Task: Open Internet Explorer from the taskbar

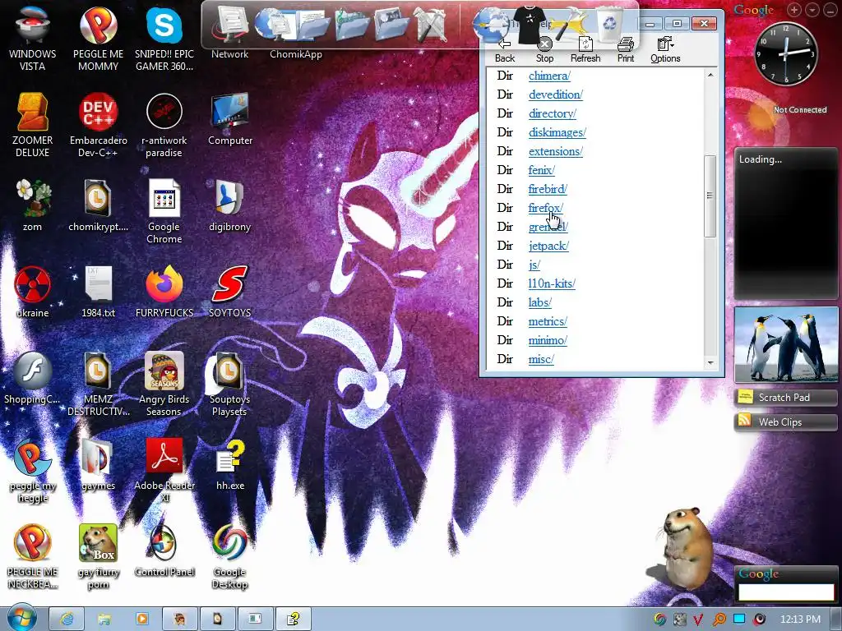Action: [67, 619]
